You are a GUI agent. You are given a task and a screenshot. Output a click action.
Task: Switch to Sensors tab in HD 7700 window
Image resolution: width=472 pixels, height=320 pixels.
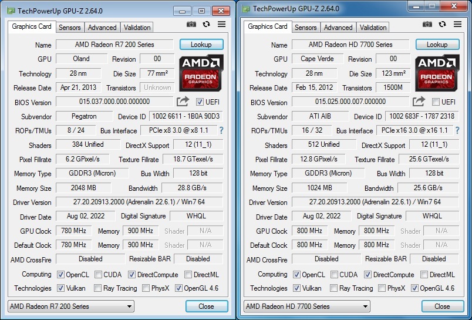(x=305, y=28)
